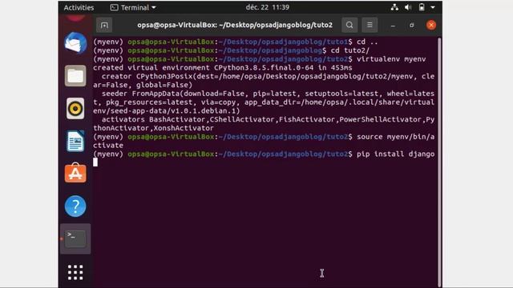This screenshot has height=288, width=513.
Task: Click the 'seeder FromAppData' output line
Action: click(264, 102)
